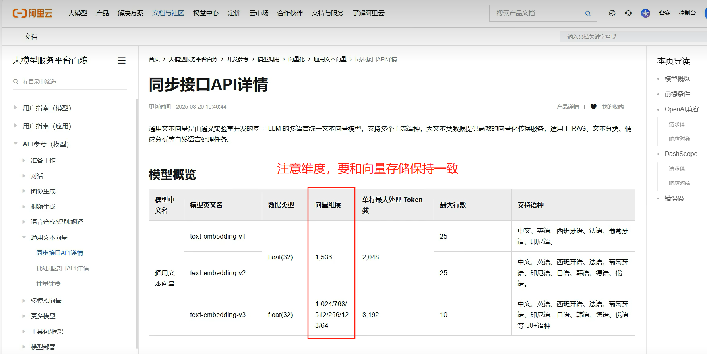Jump to 模型概览 in page navigation

click(677, 78)
